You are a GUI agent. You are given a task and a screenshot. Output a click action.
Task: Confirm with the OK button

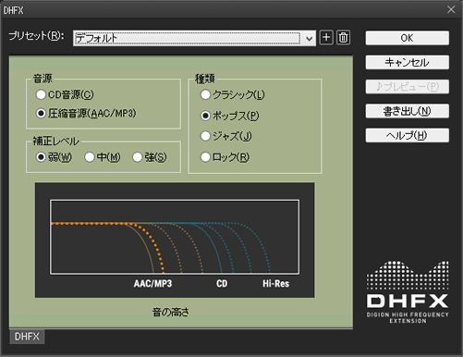408,38
